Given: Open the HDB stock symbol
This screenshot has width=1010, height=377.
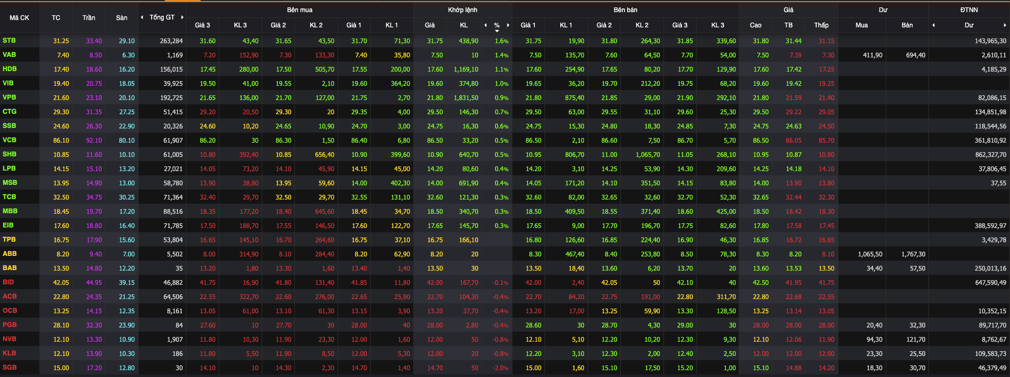Looking at the screenshot, I should [x=9, y=69].
